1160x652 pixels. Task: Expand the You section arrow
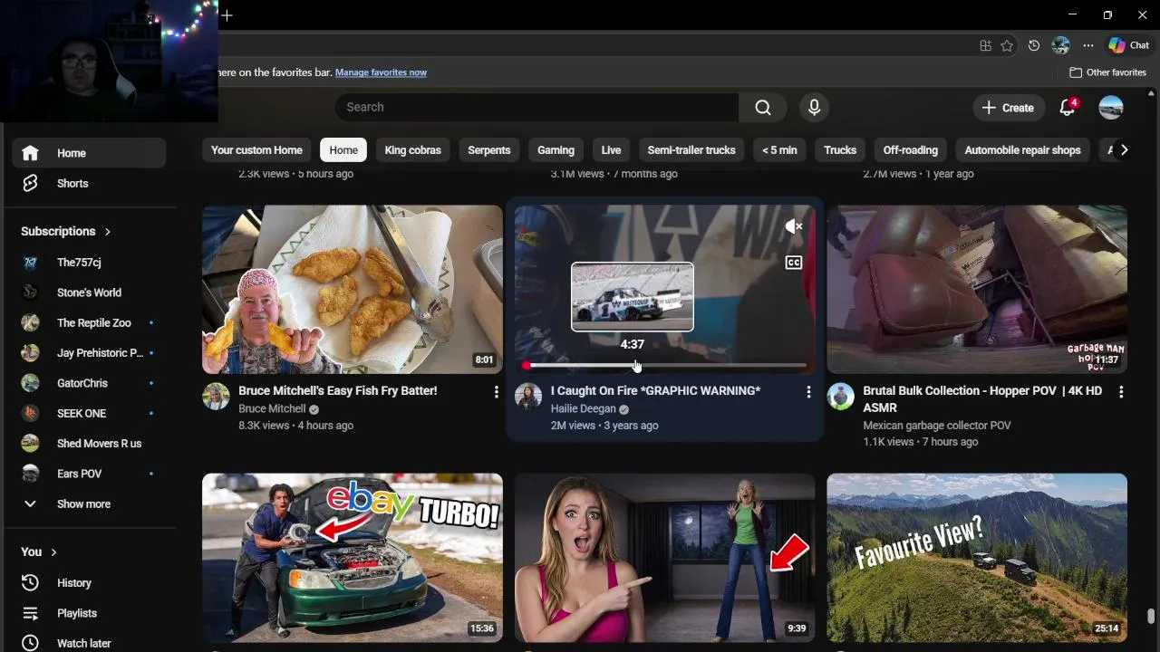pos(54,552)
